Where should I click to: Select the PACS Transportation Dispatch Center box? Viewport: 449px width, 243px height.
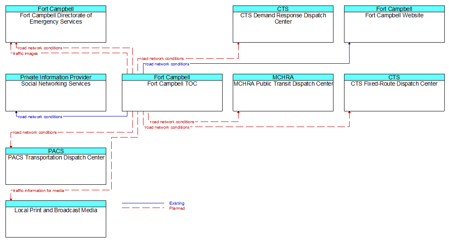pos(56,167)
